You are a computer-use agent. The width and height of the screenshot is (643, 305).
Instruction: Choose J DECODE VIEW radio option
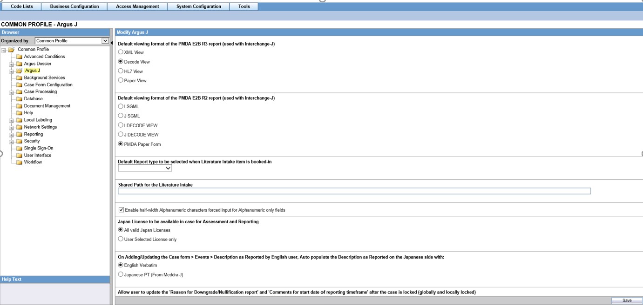121,135
